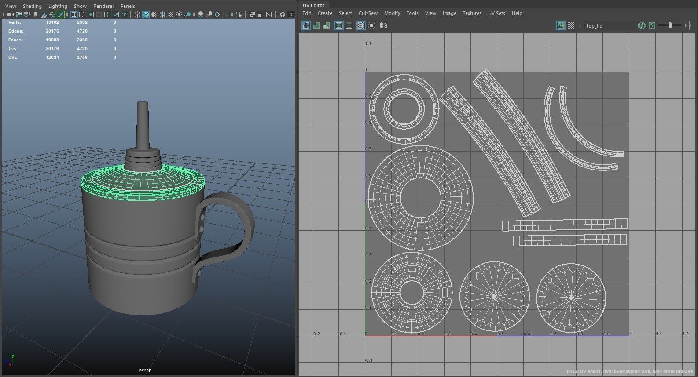Enable Use All Lights bulb icon
Image resolution: width=698 pixels, height=377 pixels.
pos(179,14)
